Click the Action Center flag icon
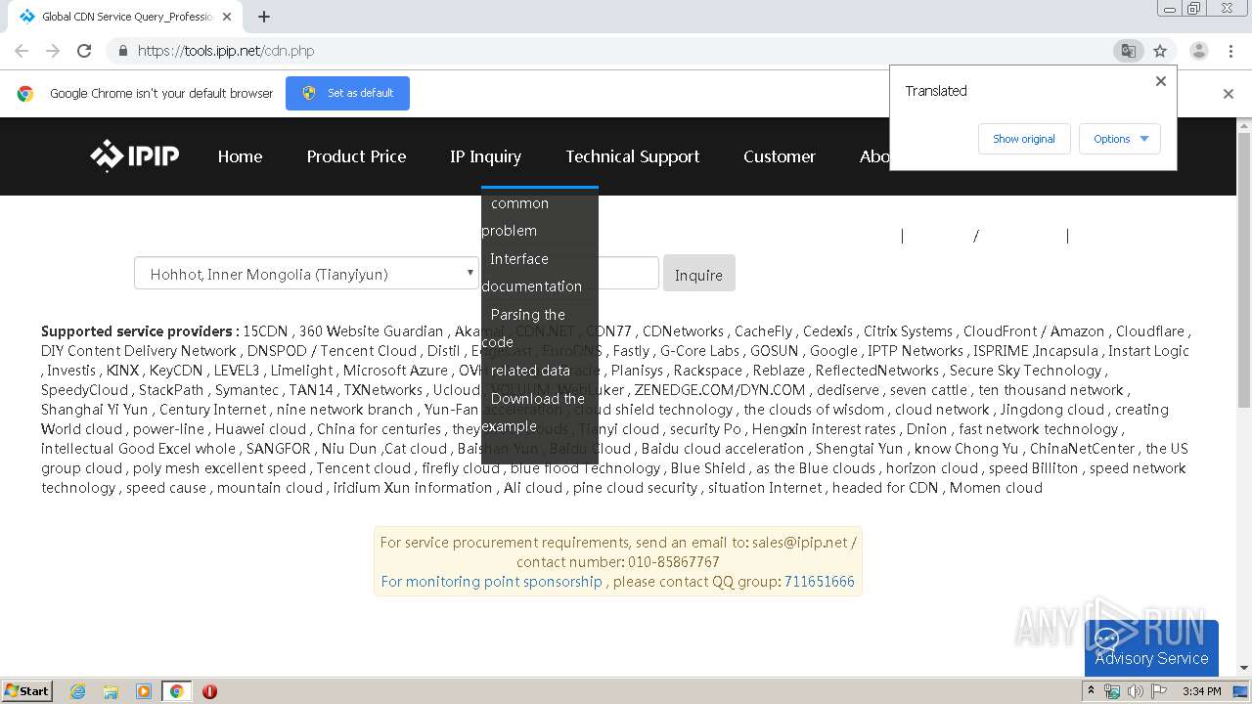 pos(1158,691)
